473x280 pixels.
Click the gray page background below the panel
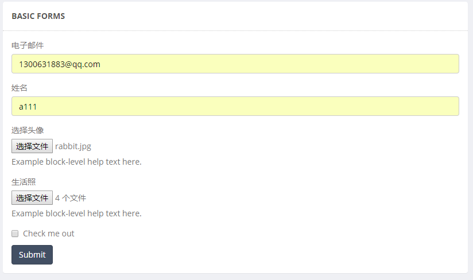click(x=236, y=277)
